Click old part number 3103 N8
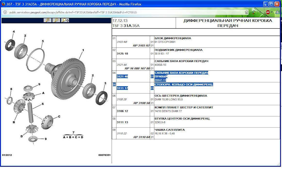 click(x=122, y=42)
